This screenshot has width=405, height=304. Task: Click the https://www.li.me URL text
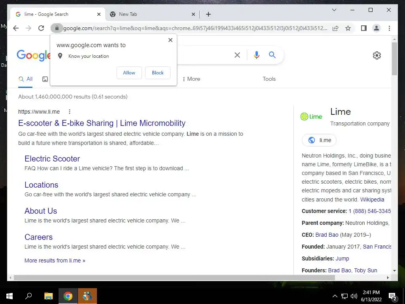(39, 112)
